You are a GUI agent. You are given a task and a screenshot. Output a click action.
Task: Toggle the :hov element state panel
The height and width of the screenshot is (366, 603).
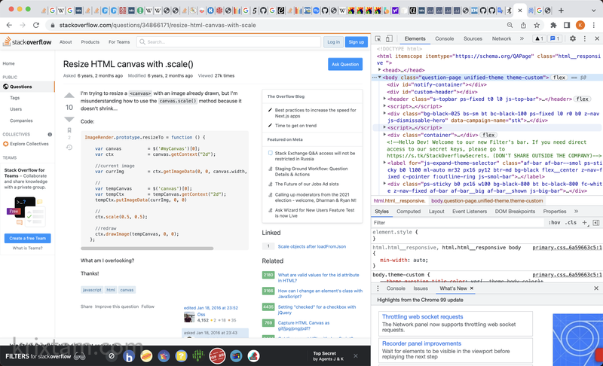[x=554, y=223]
